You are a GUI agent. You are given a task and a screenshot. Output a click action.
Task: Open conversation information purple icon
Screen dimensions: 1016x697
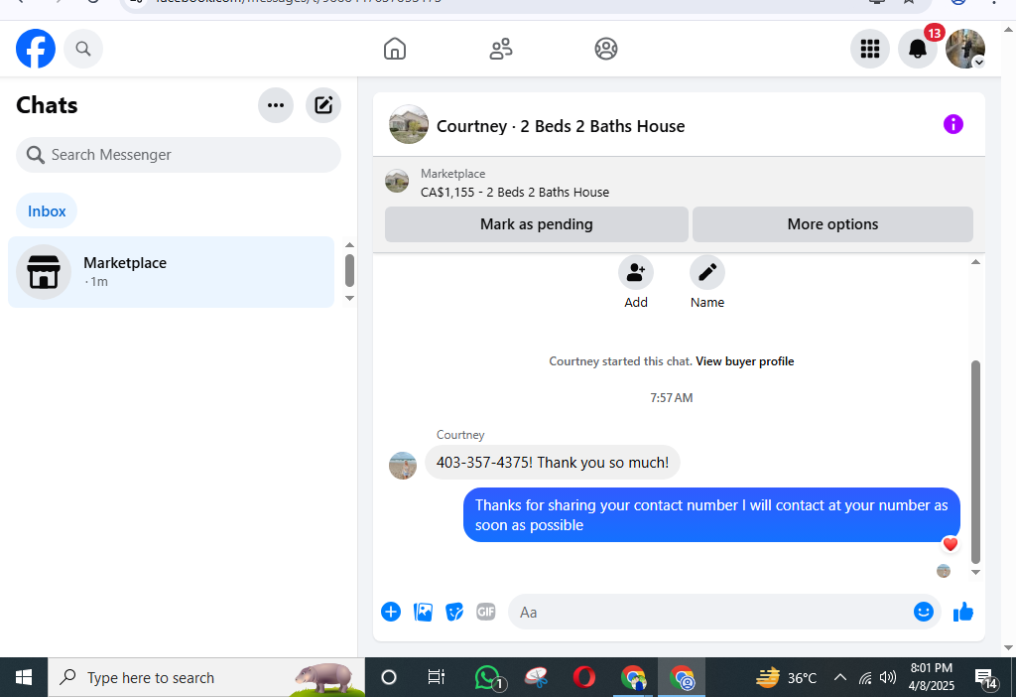click(953, 124)
